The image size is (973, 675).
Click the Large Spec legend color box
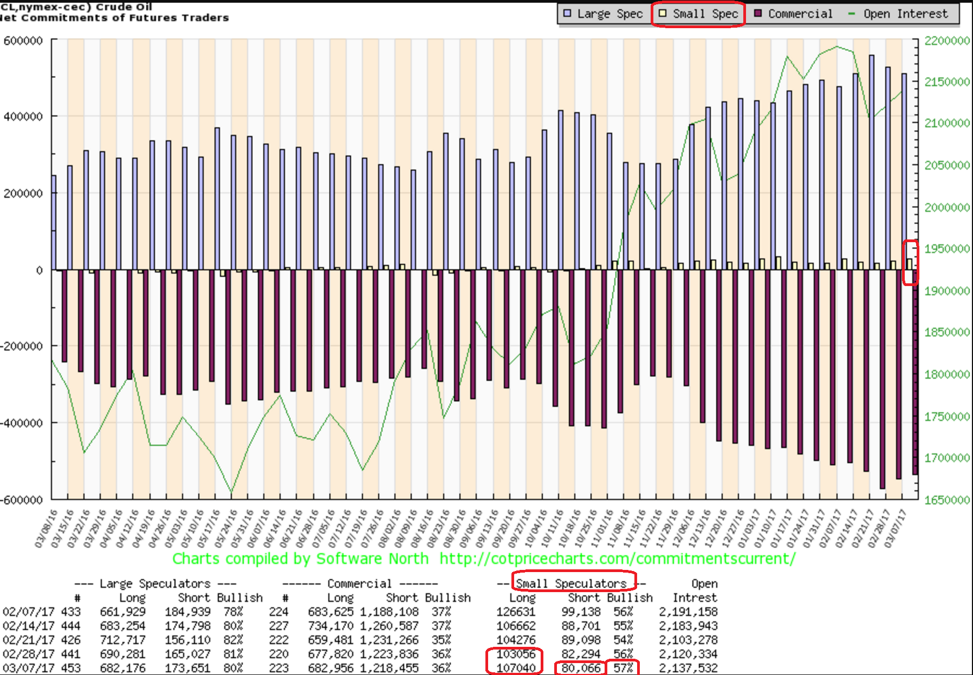tap(567, 14)
